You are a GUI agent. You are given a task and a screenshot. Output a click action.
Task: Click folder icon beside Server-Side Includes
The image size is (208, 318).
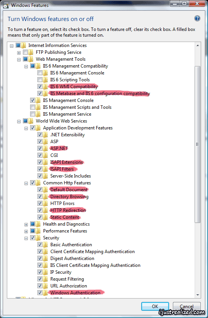tap(45, 176)
